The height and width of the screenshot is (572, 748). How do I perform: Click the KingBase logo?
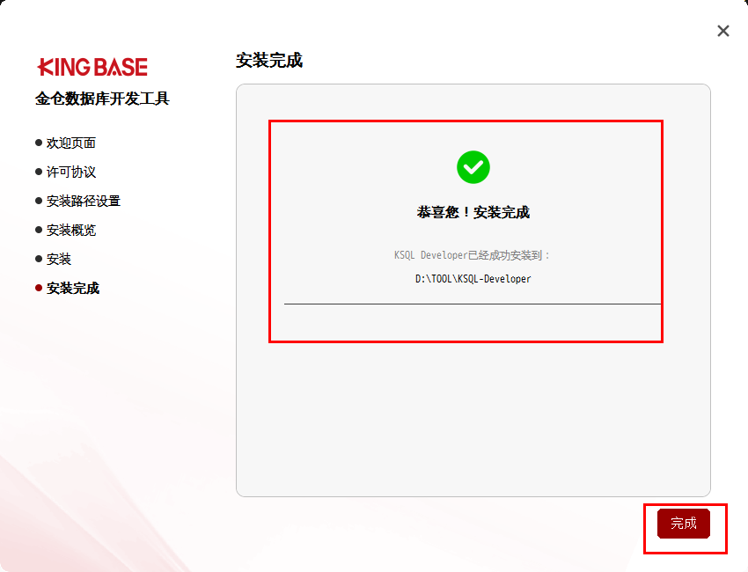[x=92, y=68]
